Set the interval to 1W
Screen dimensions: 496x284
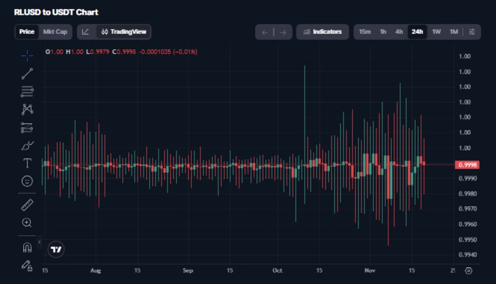coord(436,31)
